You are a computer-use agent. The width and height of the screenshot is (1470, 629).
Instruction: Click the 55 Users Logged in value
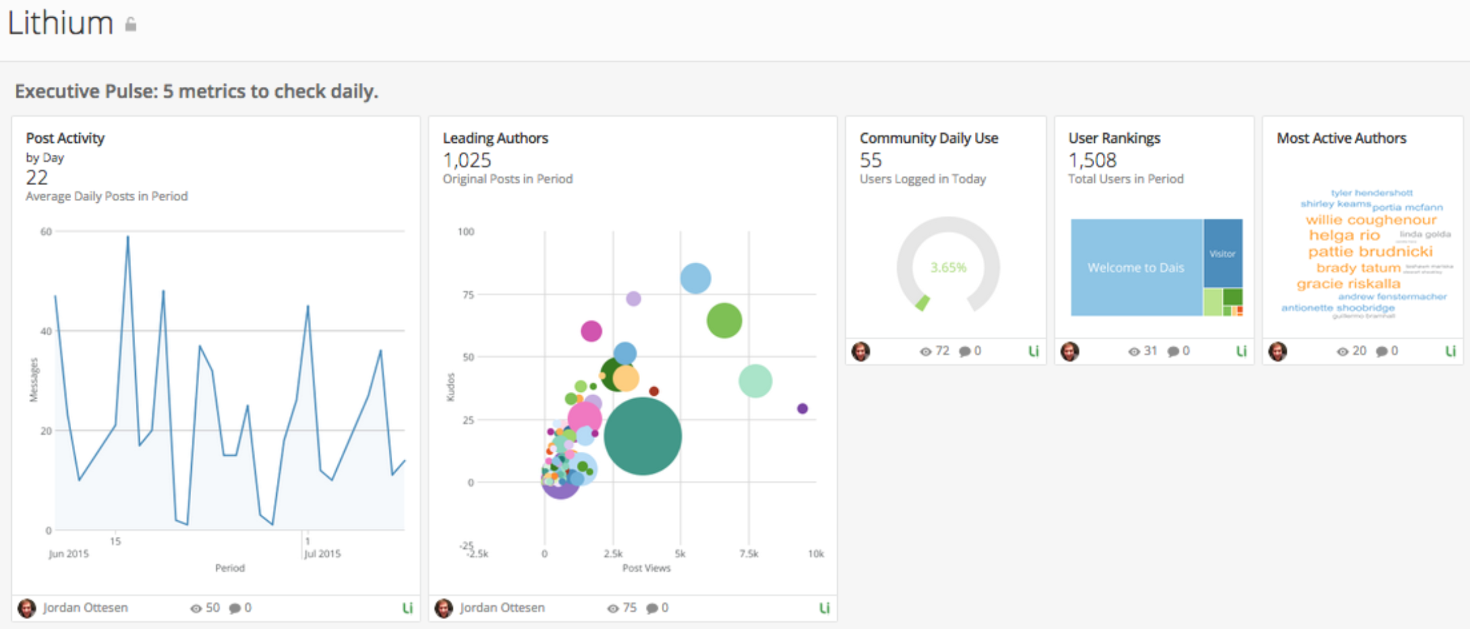tap(870, 160)
